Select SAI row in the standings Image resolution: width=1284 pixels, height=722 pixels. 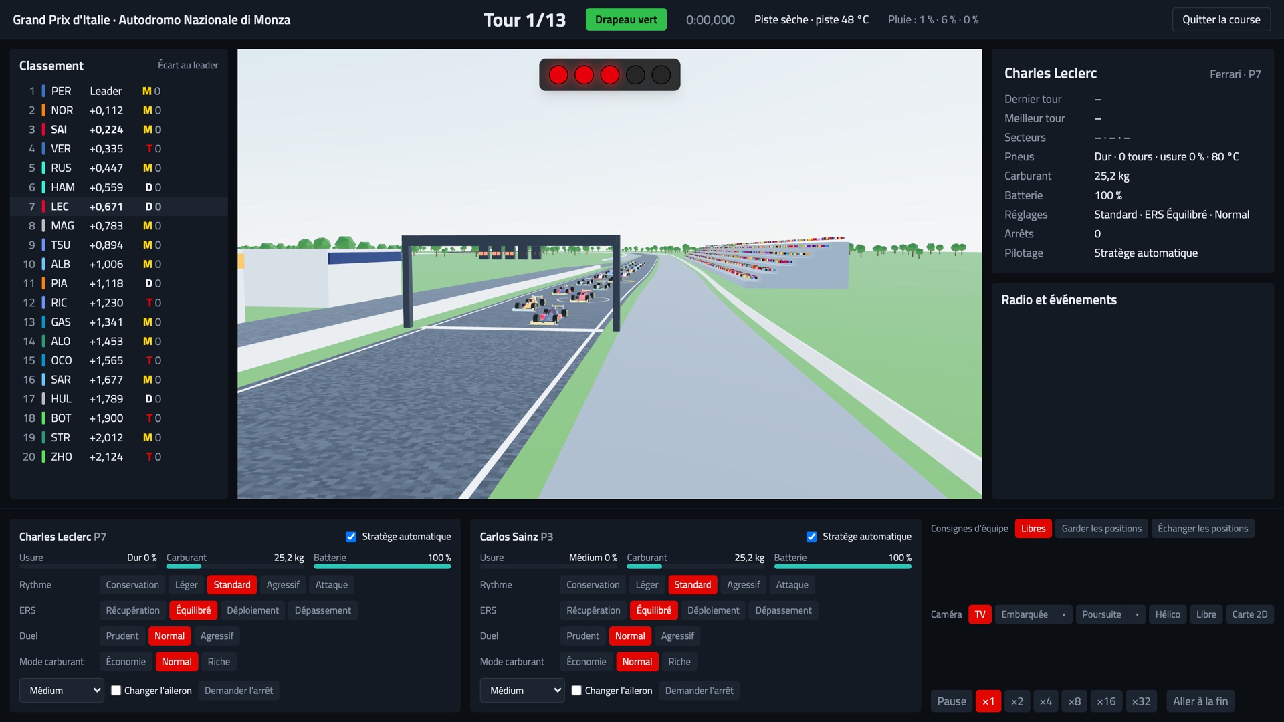[119, 130]
